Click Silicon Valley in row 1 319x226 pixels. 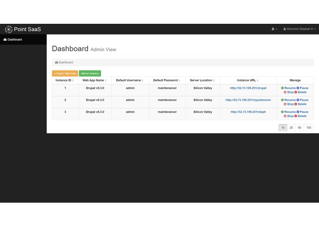coord(202,88)
